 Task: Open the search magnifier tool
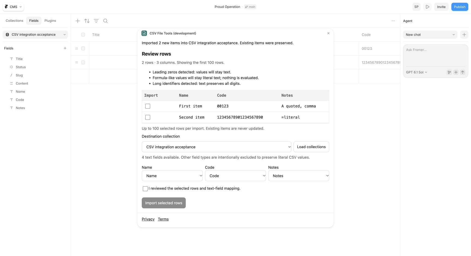tap(105, 21)
